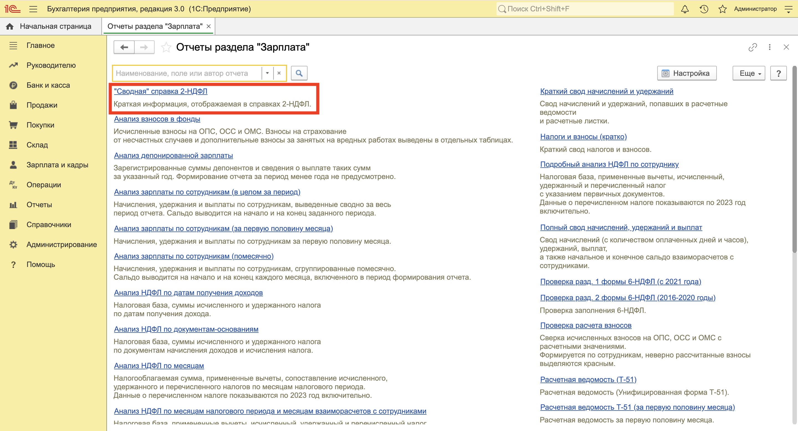Click the global search field

tap(585, 9)
